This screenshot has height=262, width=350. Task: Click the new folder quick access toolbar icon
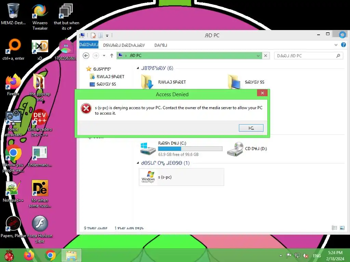101,35
